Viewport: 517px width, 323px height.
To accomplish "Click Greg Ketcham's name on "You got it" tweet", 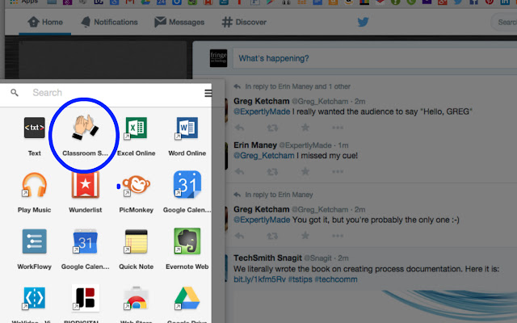I will tap(262, 209).
